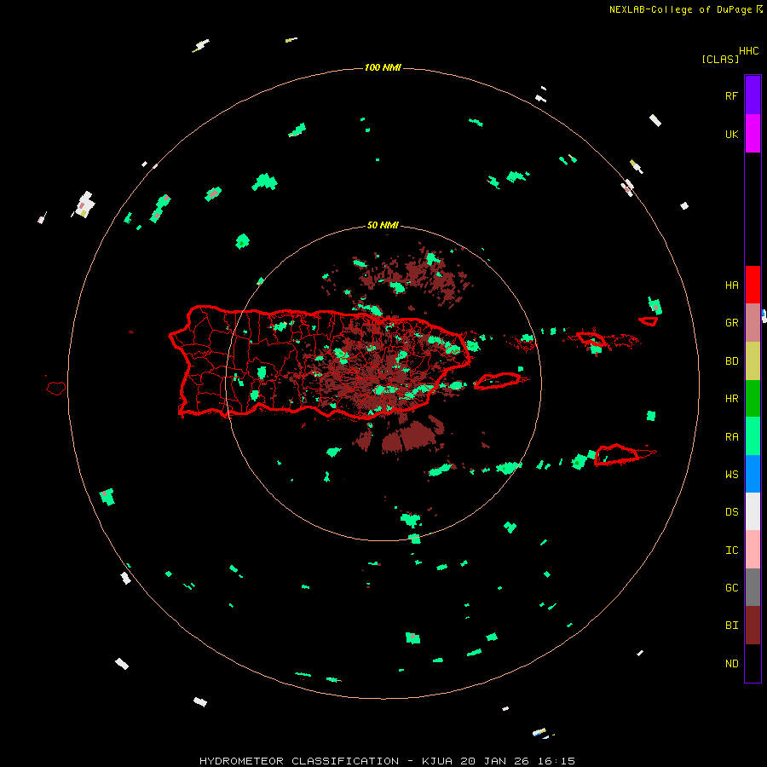
Task: Click the WS legend label
Action: coord(731,474)
